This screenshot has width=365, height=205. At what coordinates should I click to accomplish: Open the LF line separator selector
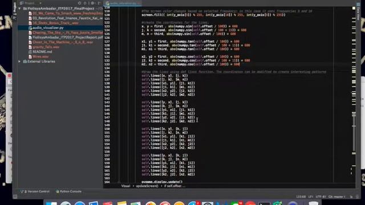(x=310, y=197)
